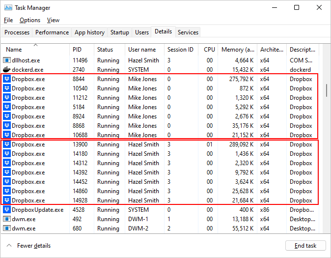Viewport: 331px width, 258px height.
Task: Switch to the Users tab
Action: pos(142,32)
